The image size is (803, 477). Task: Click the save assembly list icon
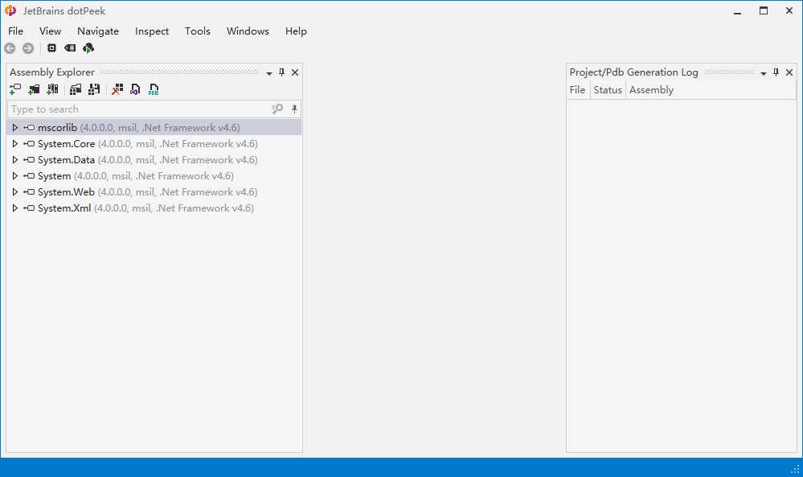click(x=94, y=89)
